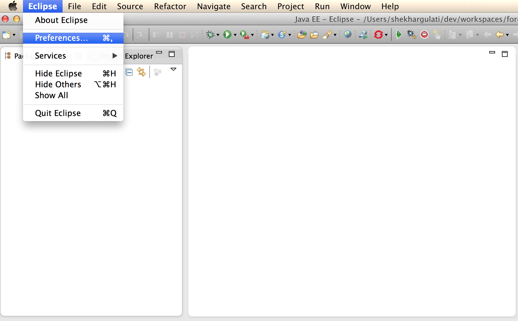Open the Run menu
518x321 pixels.
pos(322,6)
